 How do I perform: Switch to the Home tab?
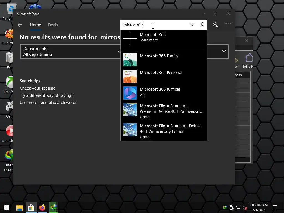(35, 25)
